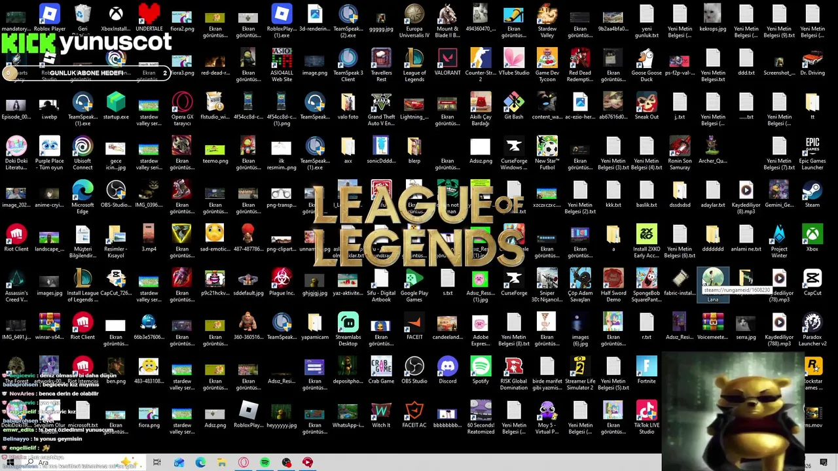Click the FACEIT AC icon
This screenshot has height=471, width=838.
tap(414, 414)
